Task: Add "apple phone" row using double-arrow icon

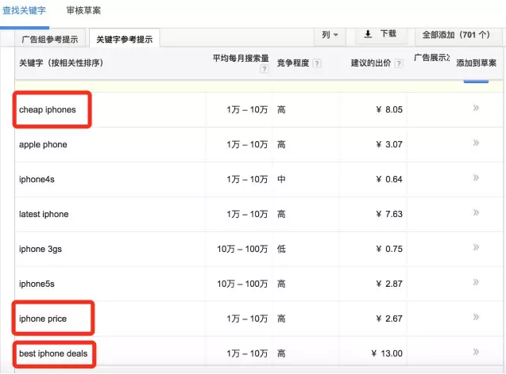Action: (476, 143)
